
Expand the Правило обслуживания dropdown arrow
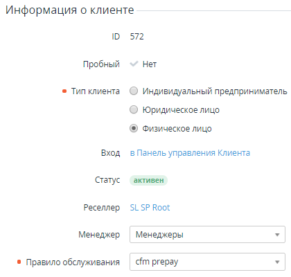tap(277, 262)
